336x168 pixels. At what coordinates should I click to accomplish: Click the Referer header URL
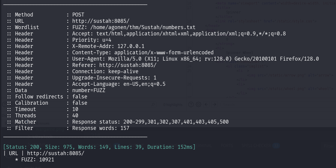coord(128,65)
